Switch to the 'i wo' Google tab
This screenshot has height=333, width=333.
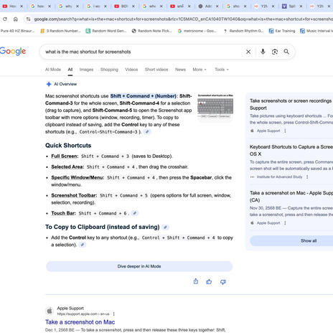tap(94, 6)
